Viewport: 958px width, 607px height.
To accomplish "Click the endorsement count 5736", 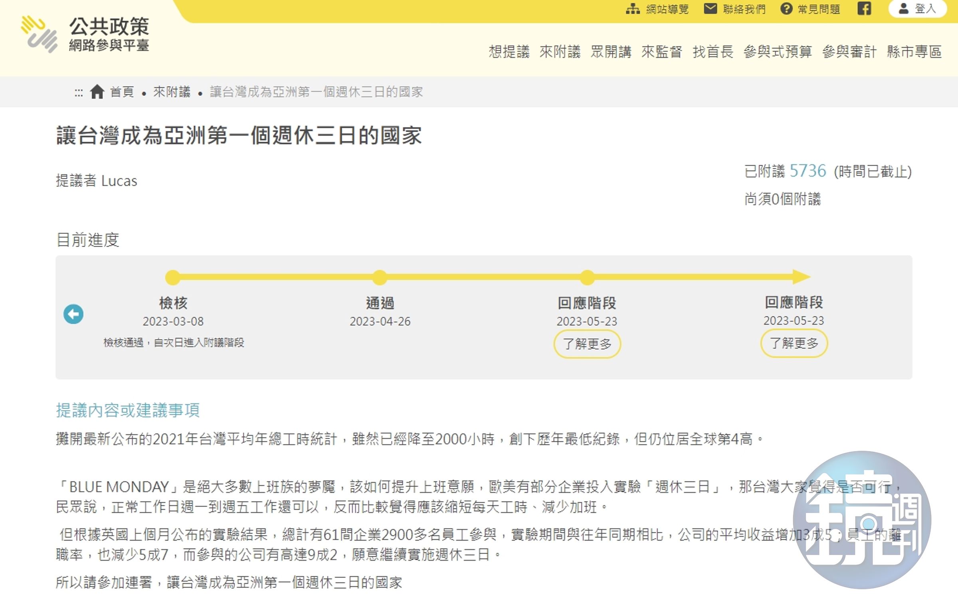I will pyautogui.click(x=808, y=171).
